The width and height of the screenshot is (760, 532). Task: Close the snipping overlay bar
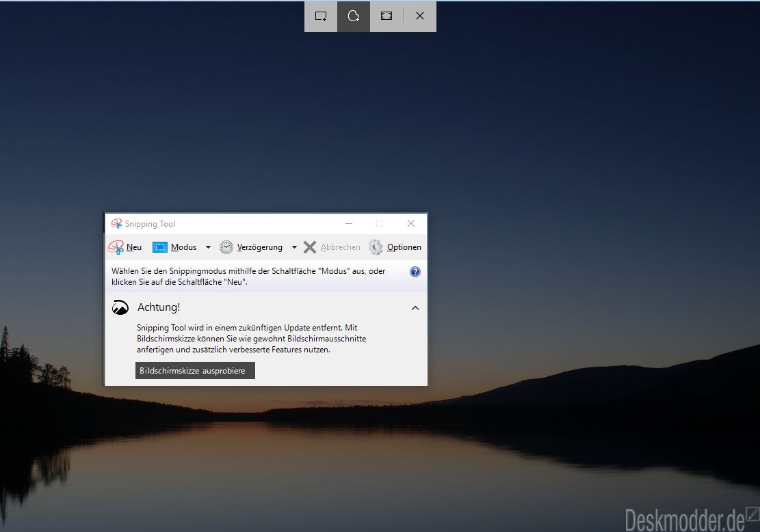click(420, 16)
